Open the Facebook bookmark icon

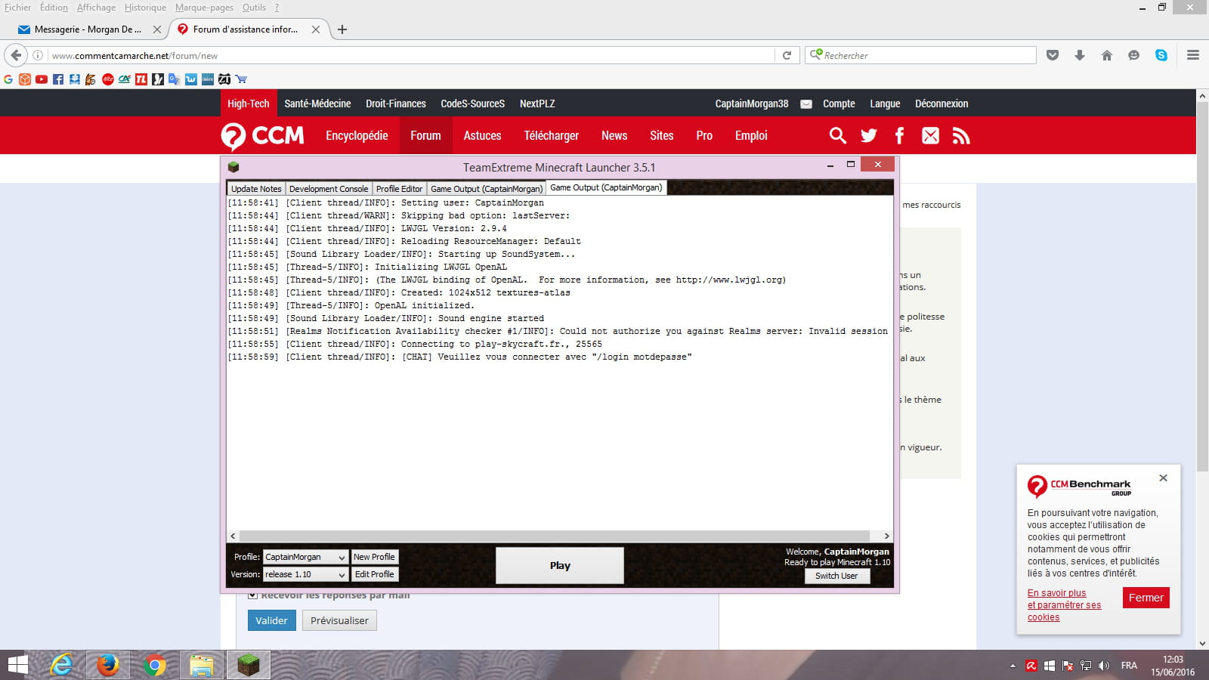(x=58, y=79)
